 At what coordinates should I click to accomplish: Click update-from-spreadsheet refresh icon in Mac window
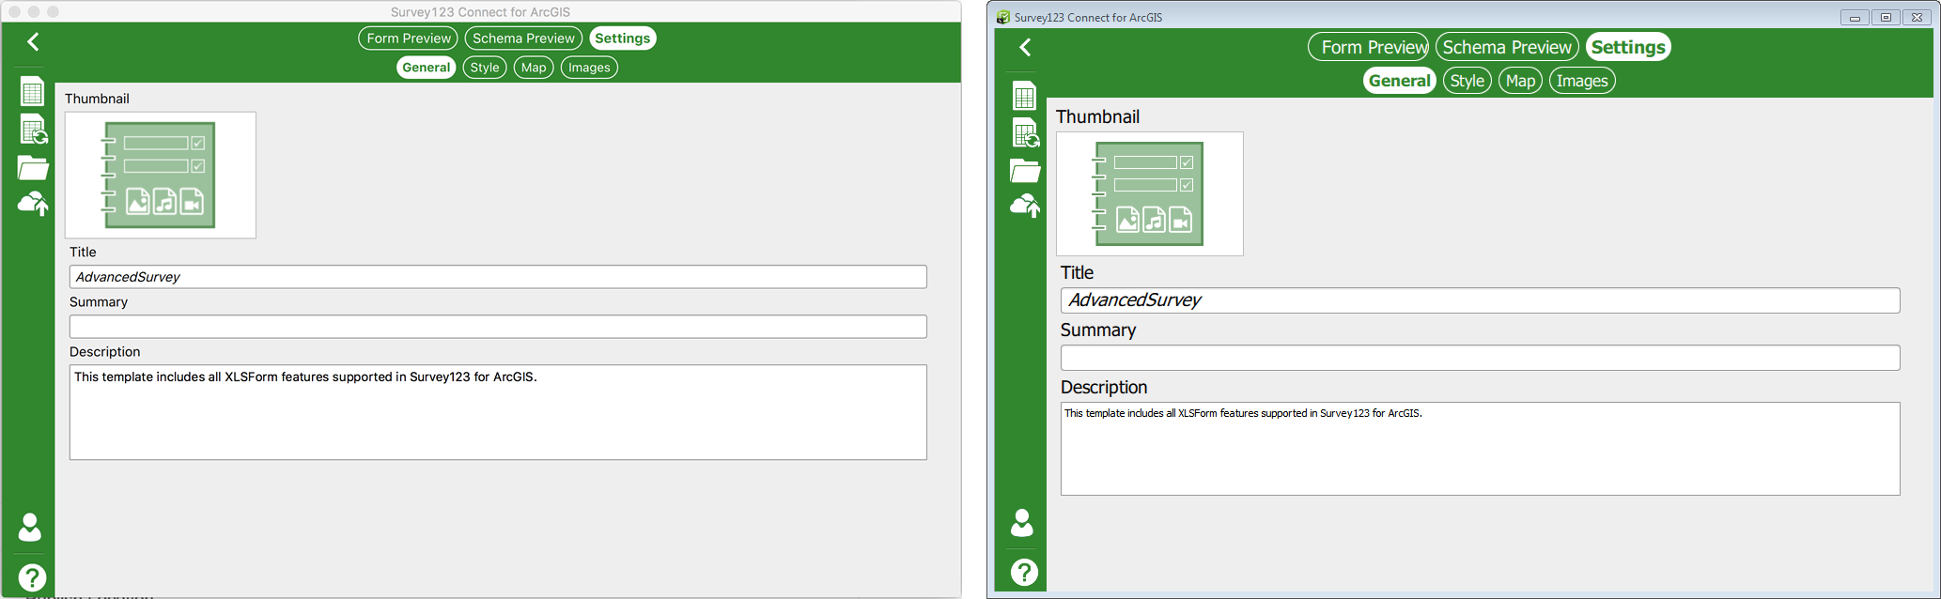(x=34, y=130)
